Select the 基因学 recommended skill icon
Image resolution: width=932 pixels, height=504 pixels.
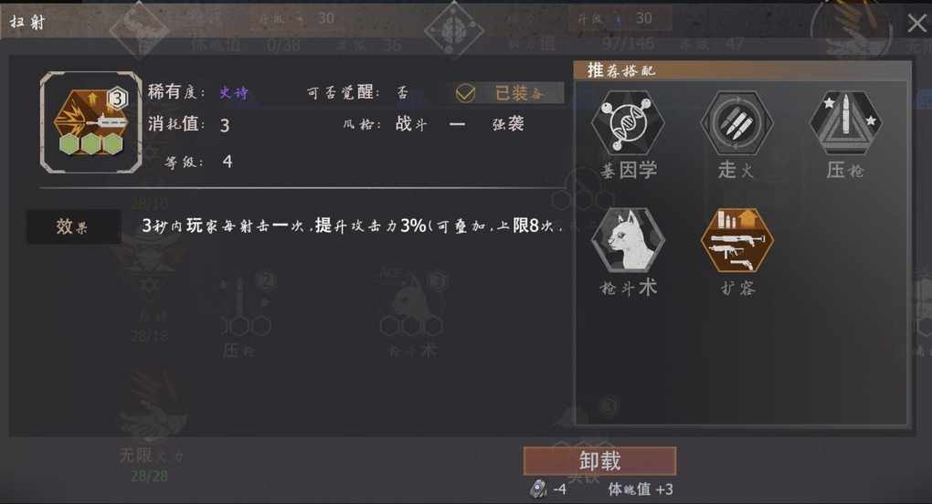click(x=628, y=123)
